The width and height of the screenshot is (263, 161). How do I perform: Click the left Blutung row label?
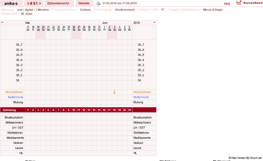(18, 102)
